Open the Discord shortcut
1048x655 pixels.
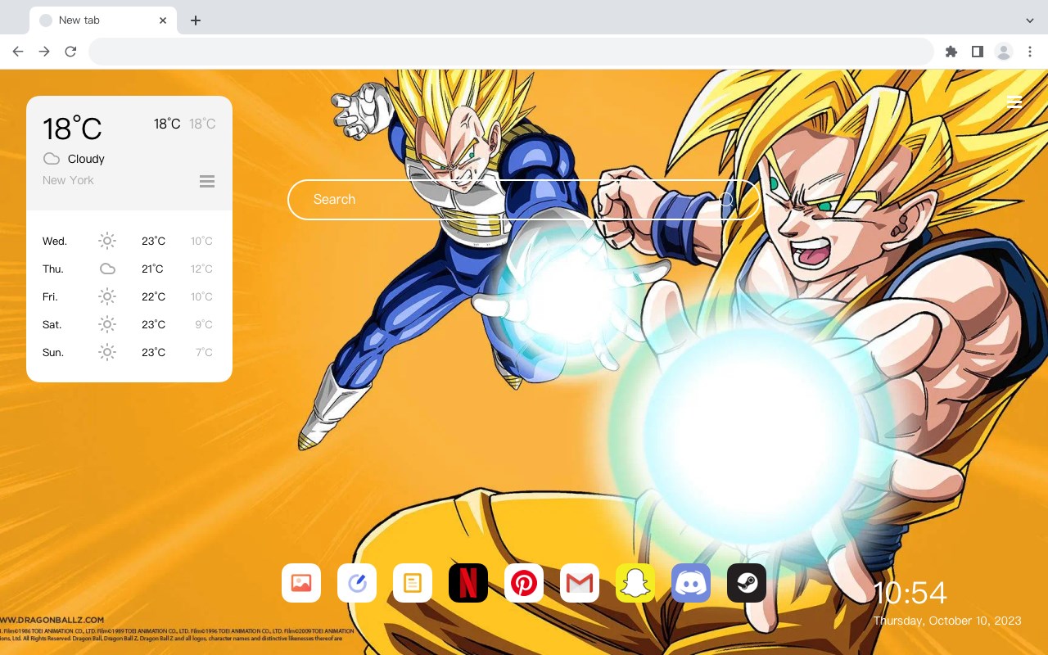coord(691,583)
